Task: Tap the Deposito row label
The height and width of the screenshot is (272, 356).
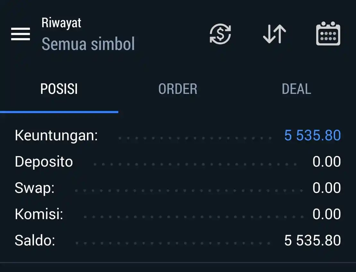Action: [x=44, y=162]
